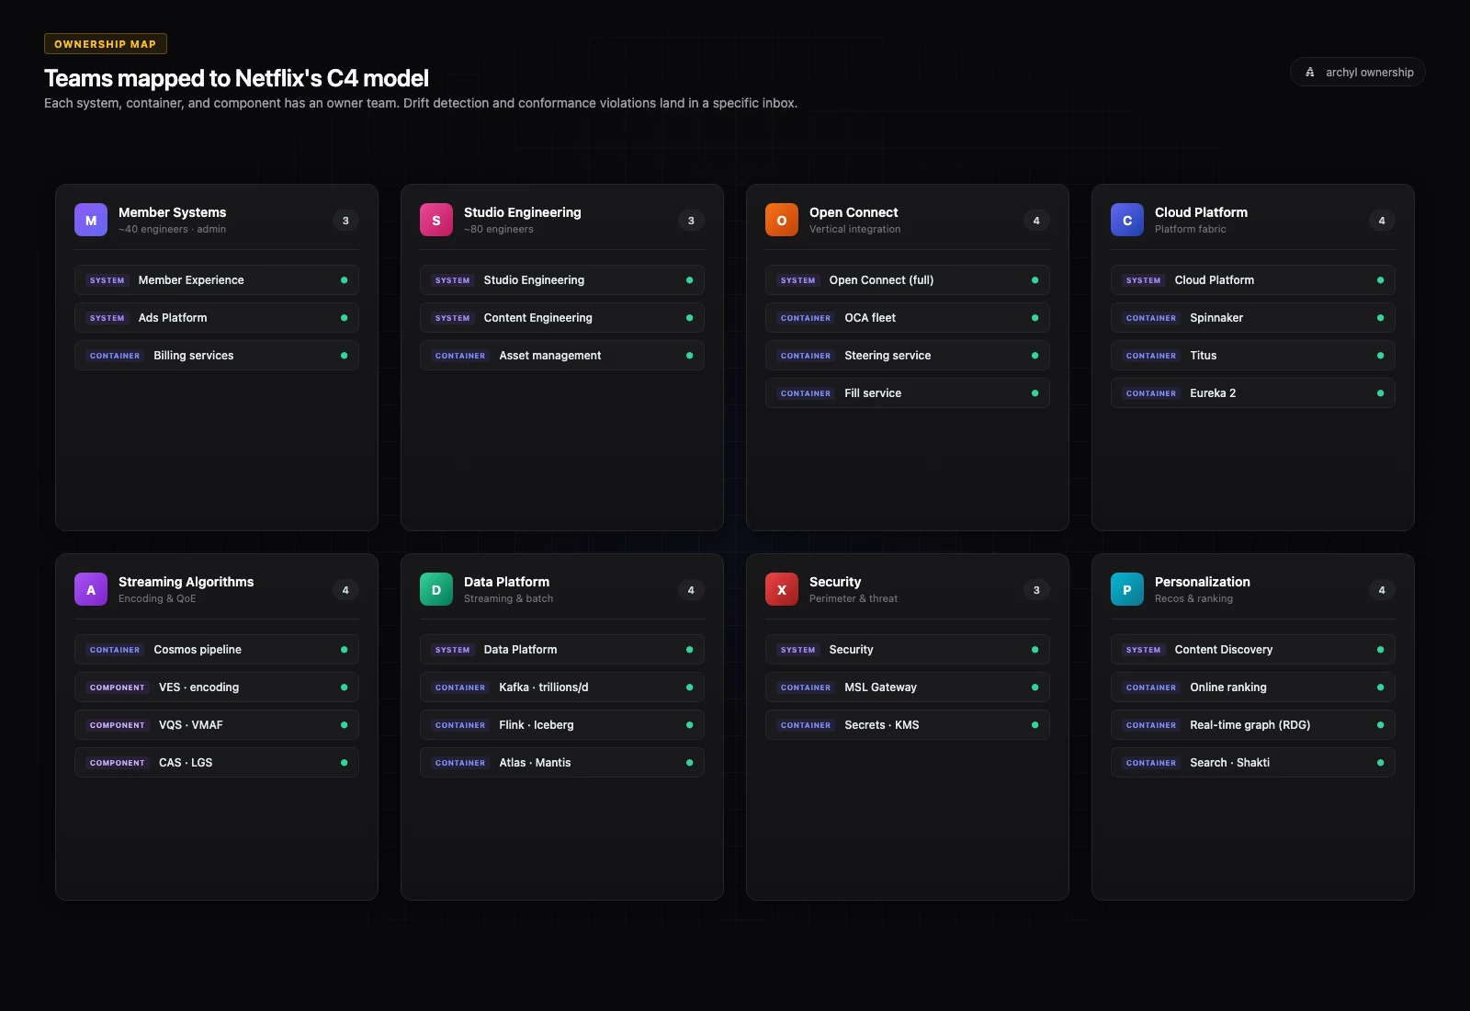Open the archyl ownership button
1470x1011 pixels.
[1357, 72]
